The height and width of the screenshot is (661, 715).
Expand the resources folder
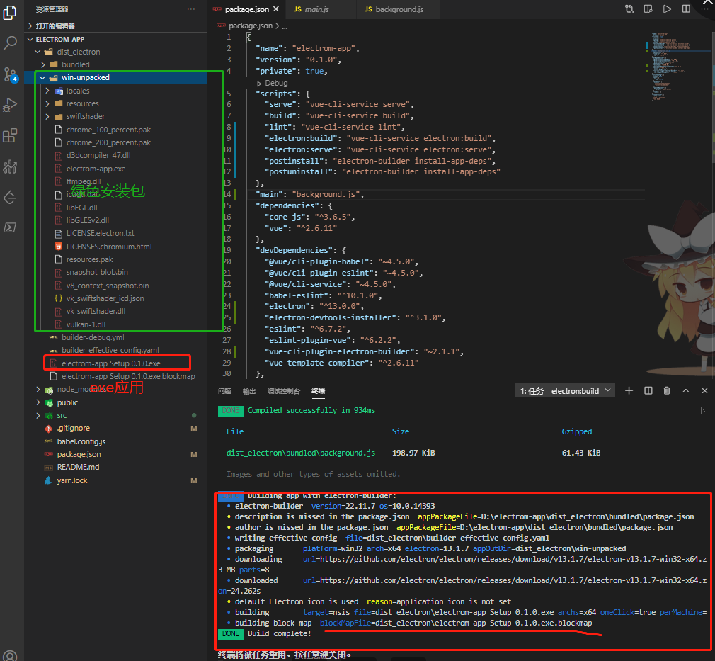point(116,103)
